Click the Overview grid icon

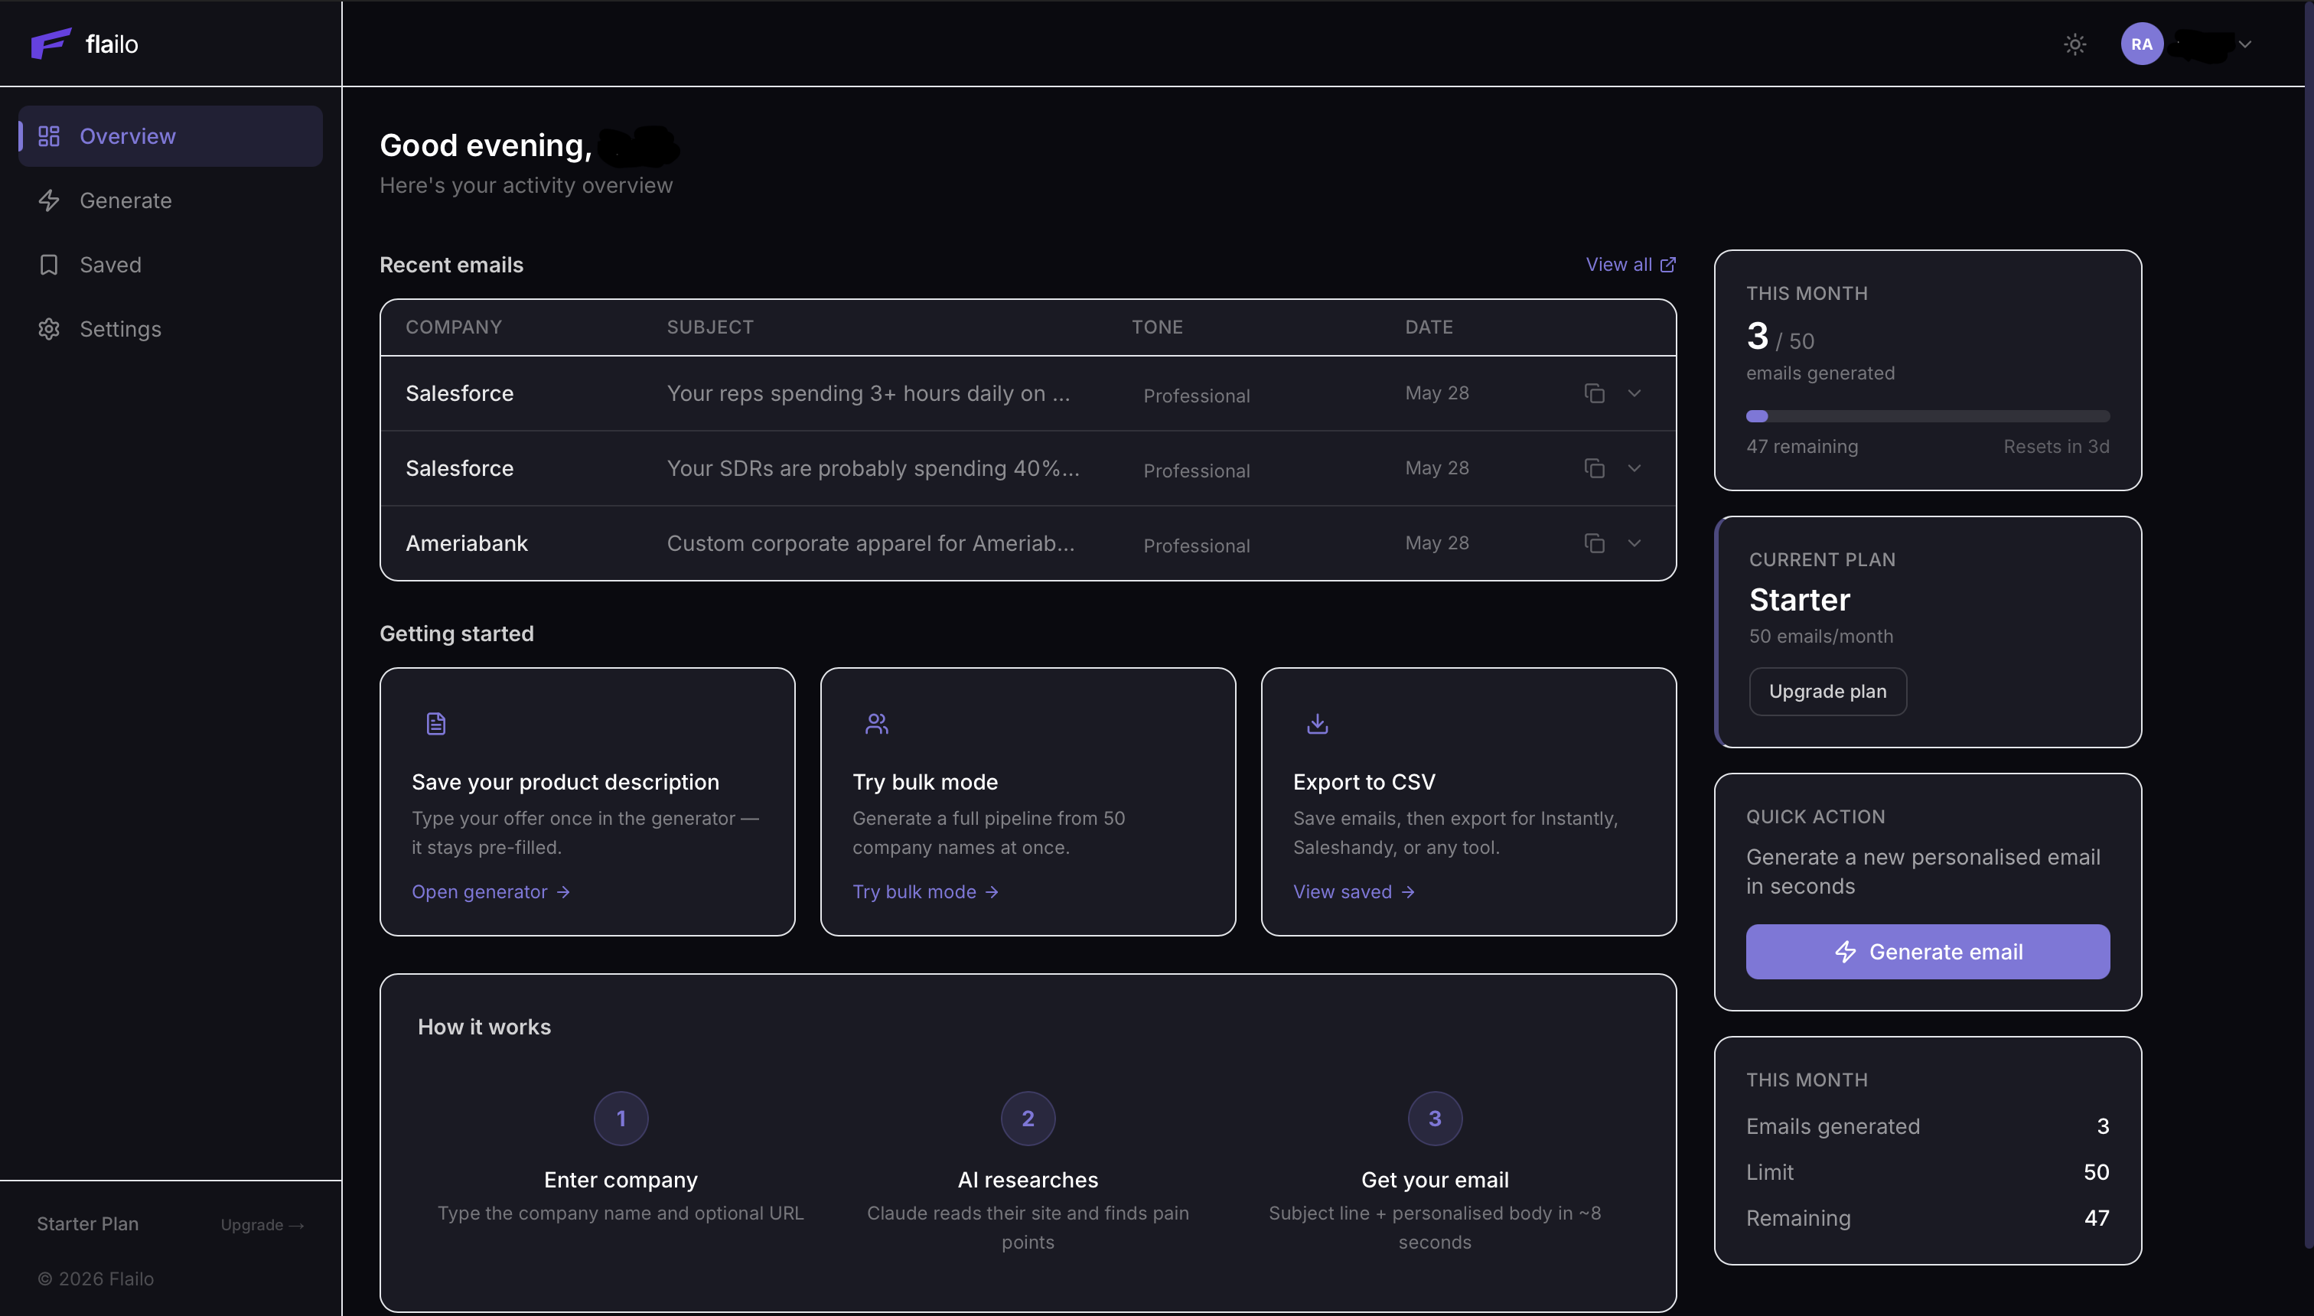click(x=49, y=136)
